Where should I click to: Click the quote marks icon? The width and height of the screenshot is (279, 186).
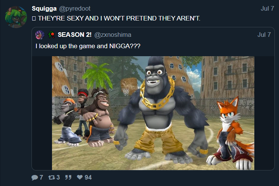68,177
